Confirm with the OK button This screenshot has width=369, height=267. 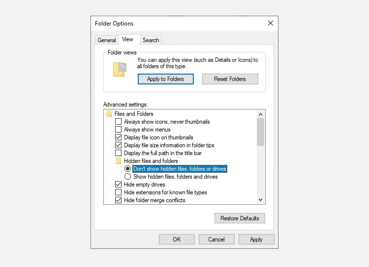click(x=177, y=240)
